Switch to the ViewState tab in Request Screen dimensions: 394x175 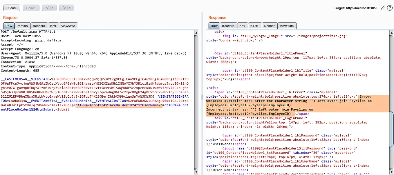pyautogui.click(x=68, y=26)
